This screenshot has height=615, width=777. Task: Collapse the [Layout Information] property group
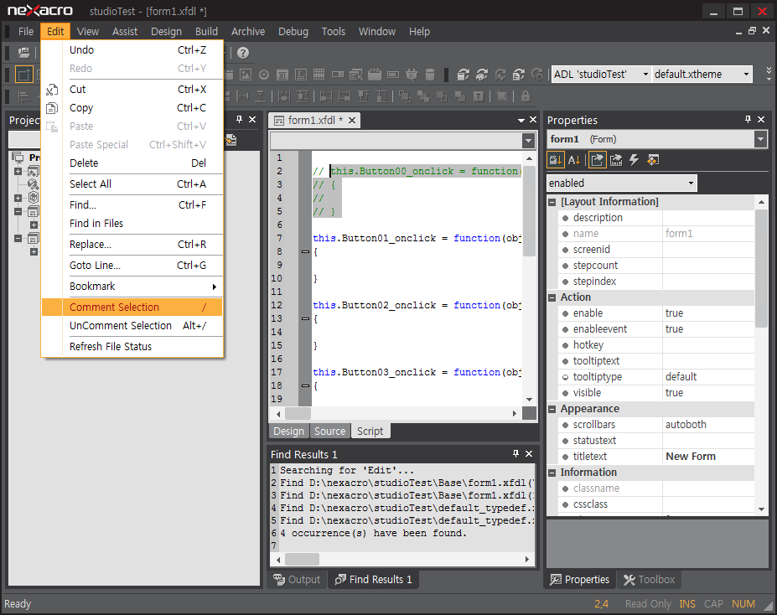pyautogui.click(x=552, y=202)
